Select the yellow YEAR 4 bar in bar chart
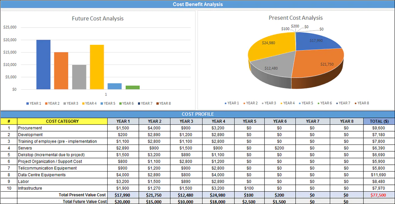The image size is (395, 204). pyautogui.click(x=97, y=67)
